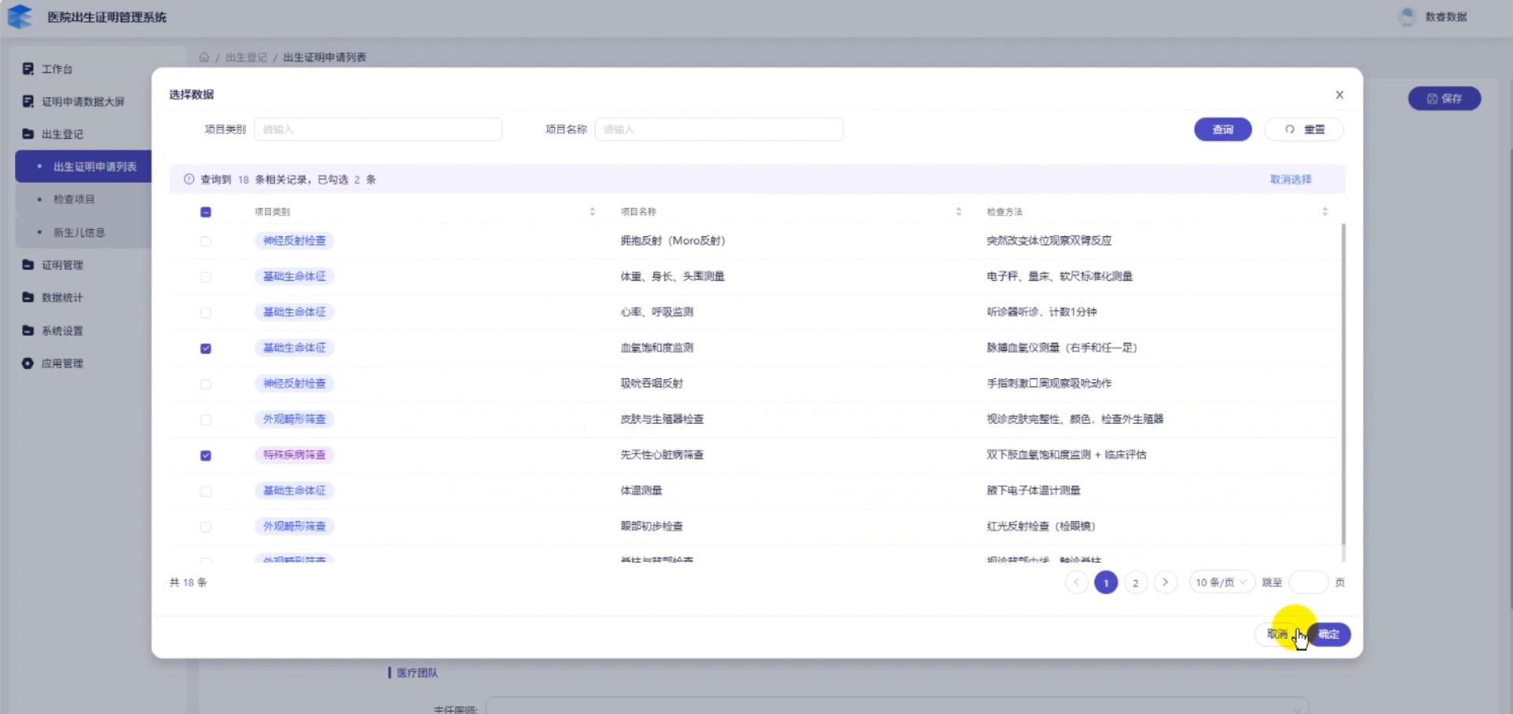Click the 证明申请数据大屏 sidebar icon

click(x=28, y=101)
